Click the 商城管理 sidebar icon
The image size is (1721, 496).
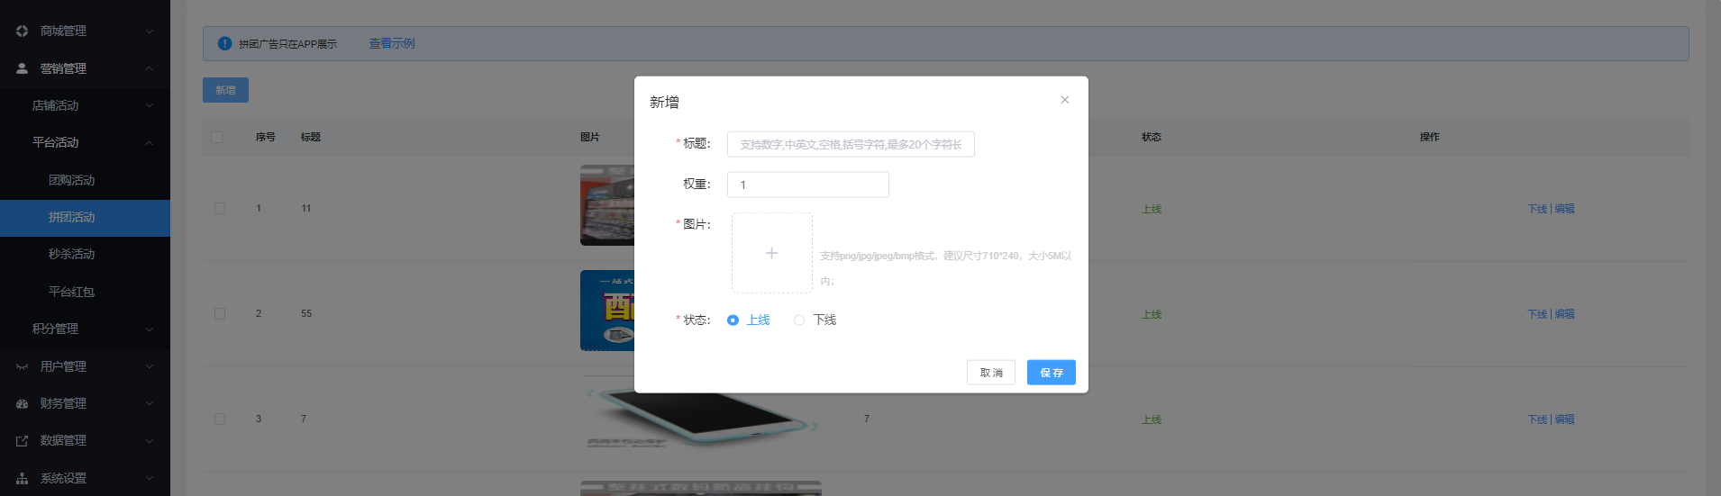pos(22,31)
